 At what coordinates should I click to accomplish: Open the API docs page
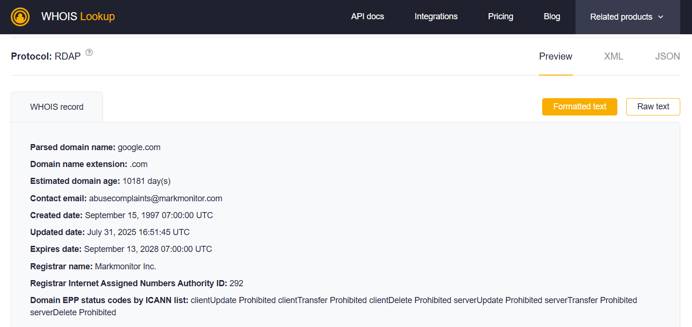(x=367, y=16)
